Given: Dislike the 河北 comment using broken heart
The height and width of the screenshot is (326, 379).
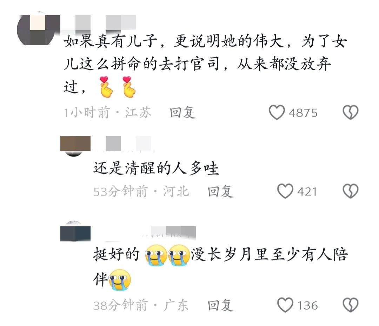Looking at the screenshot, I should [x=351, y=191].
